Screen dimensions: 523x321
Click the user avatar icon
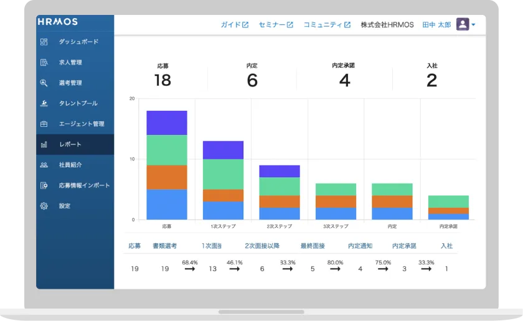click(463, 24)
